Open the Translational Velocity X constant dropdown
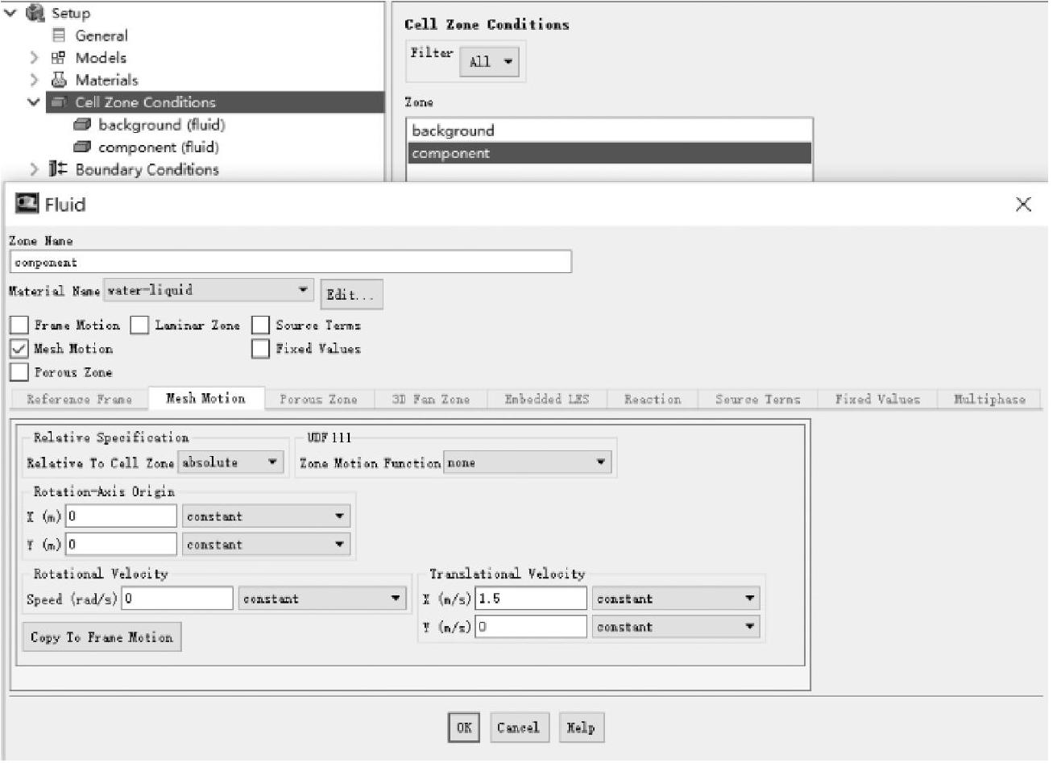Viewport: 1061px width, 763px height. tap(676, 599)
